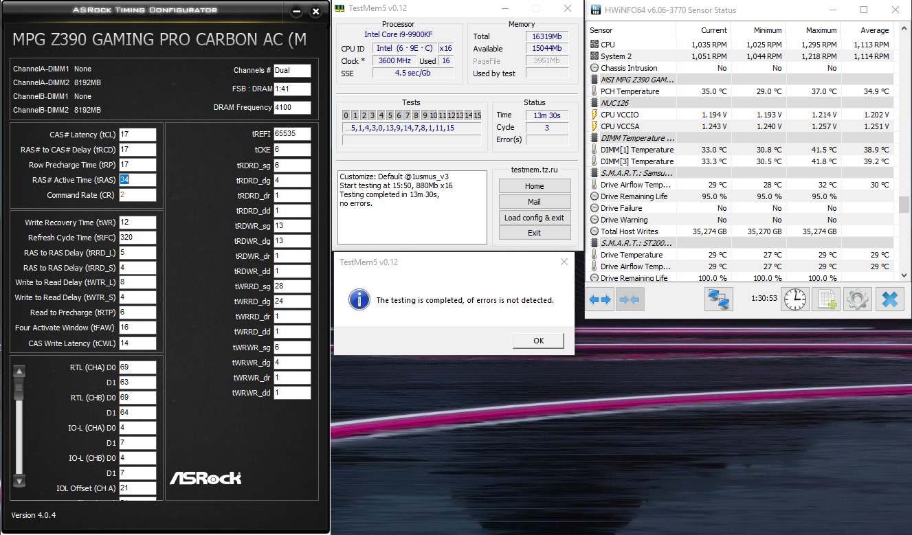The image size is (912, 535).
Task: Sort by the Sensor column header
Action: (x=632, y=30)
